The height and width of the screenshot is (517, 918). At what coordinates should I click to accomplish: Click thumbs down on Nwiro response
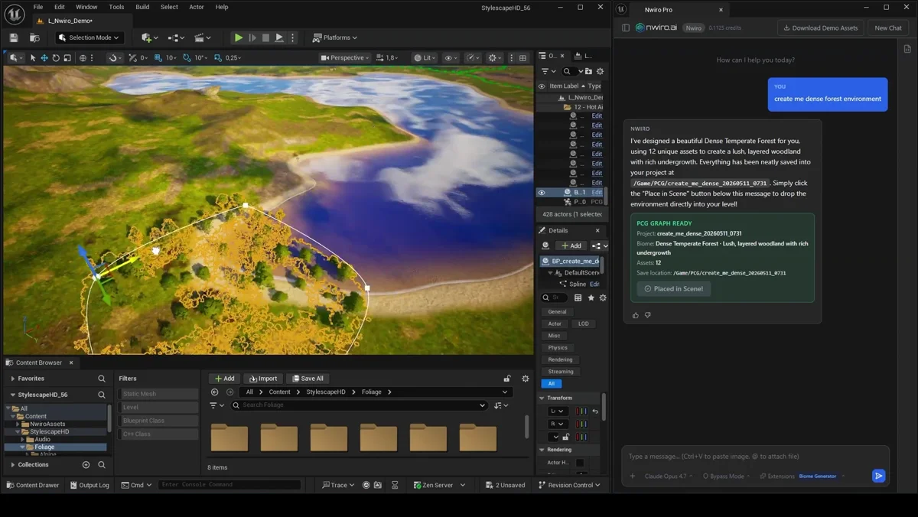[x=648, y=315]
